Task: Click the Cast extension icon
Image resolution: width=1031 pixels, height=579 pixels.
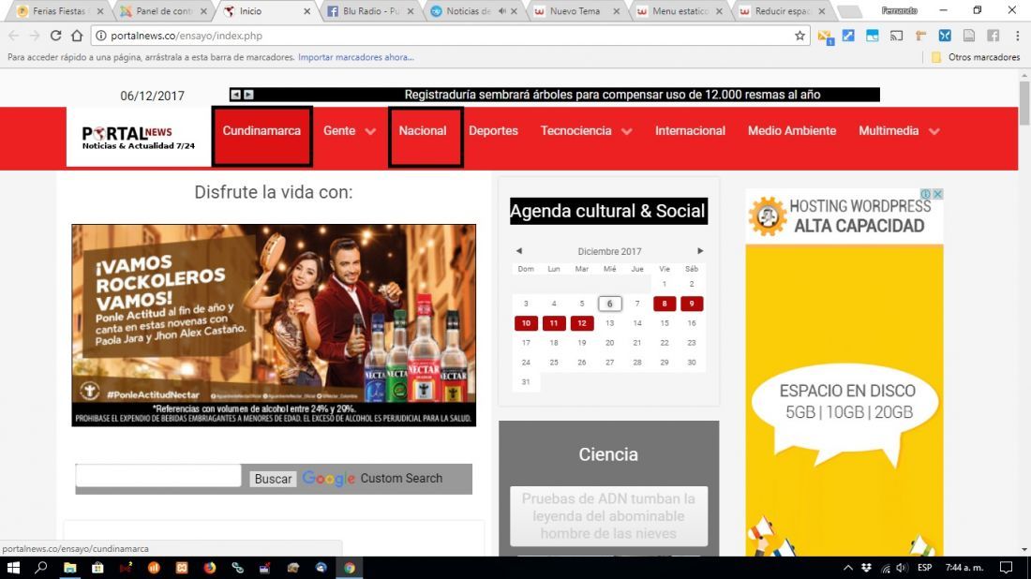Action: (x=896, y=36)
